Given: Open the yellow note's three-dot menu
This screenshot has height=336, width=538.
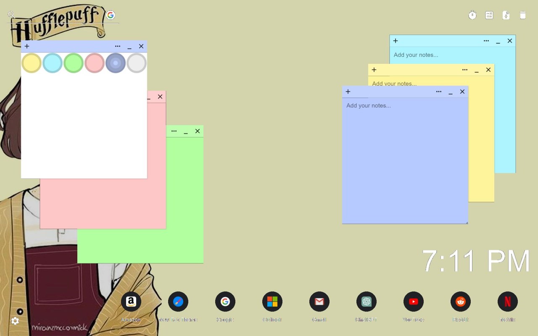Looking at the screenshot, I should [465, 70].
